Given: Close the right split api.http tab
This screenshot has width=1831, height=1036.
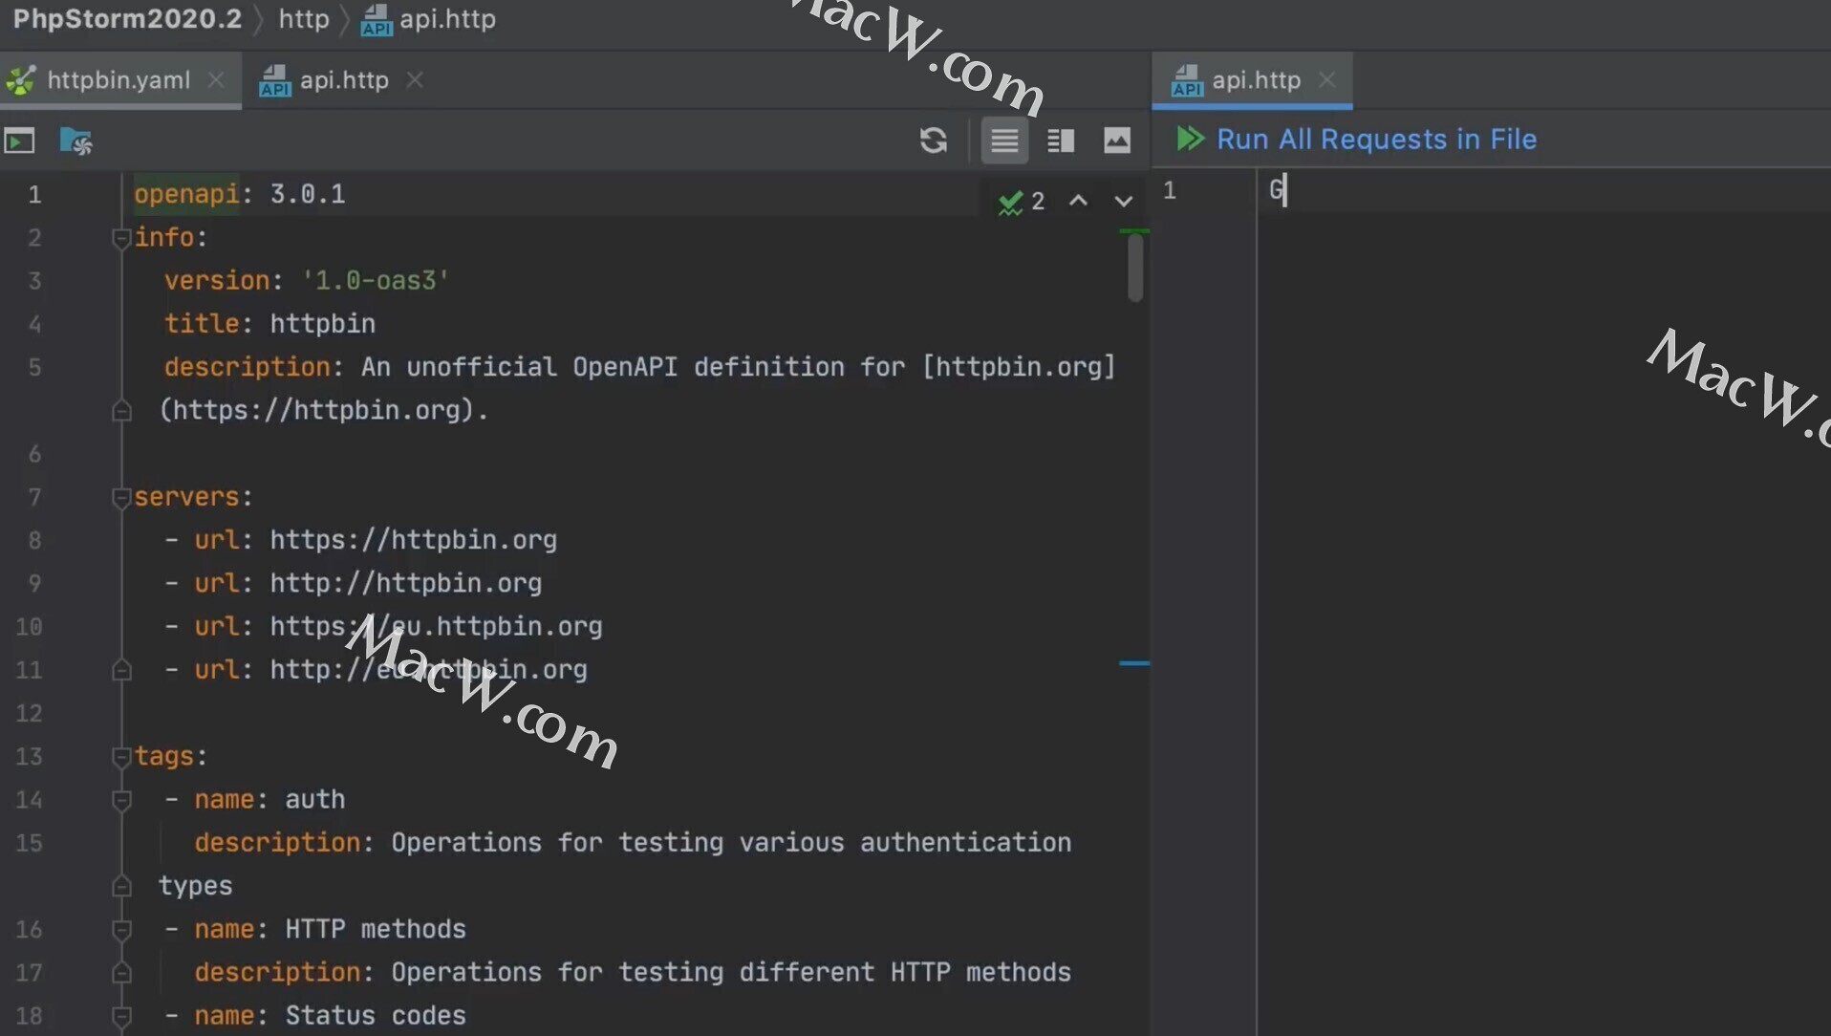Looking at the screenshot, I should (x=1326, y=80).
